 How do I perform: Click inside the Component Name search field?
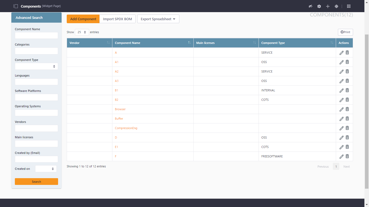36,35
